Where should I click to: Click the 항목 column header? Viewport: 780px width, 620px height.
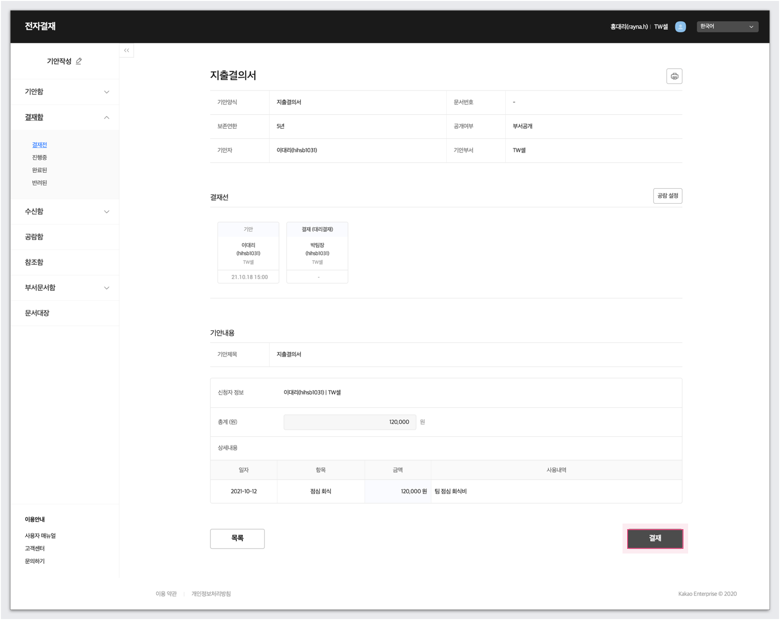[321, 470]
